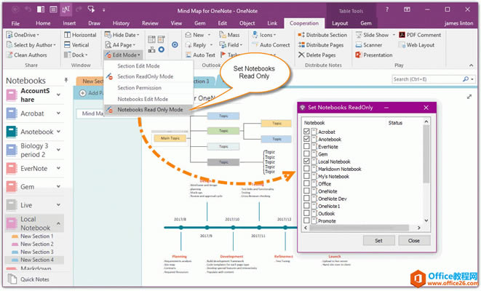
Task: Click the PDF Comment tool
Action: 420,35
